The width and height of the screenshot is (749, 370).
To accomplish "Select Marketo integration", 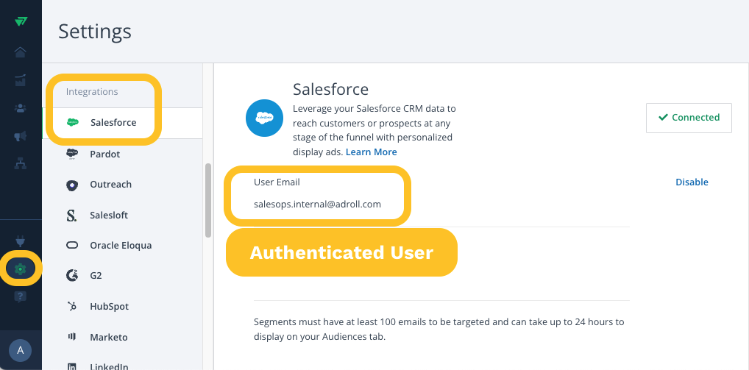I will pyautogui.click(x=122, y=337).
